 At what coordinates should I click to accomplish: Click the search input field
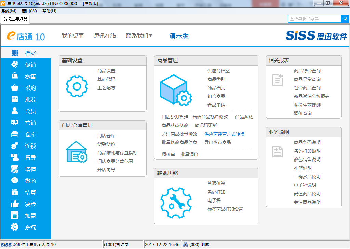(314, 19)
